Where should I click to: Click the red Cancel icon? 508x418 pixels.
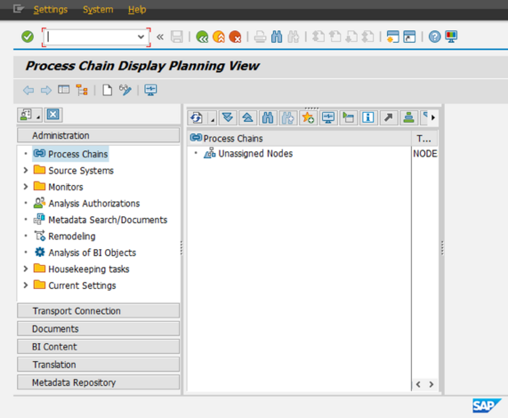tap(235, 37)
